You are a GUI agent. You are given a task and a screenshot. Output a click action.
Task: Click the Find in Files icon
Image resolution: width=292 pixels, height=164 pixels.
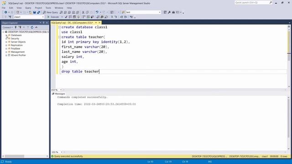click(123, 12)
